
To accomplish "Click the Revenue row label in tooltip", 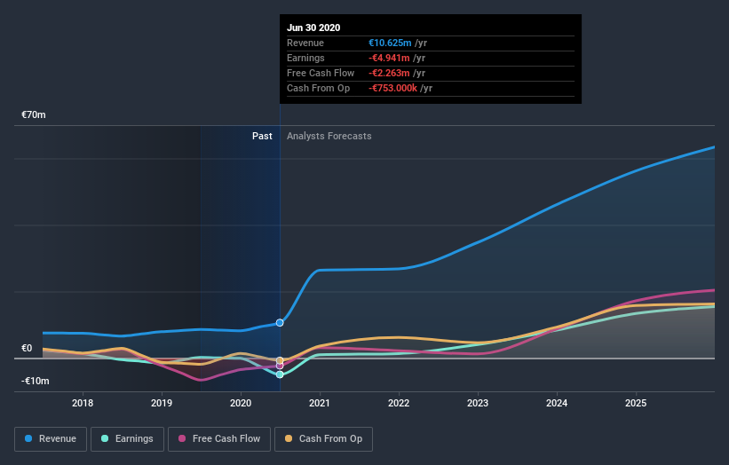I will coord(305,43).
